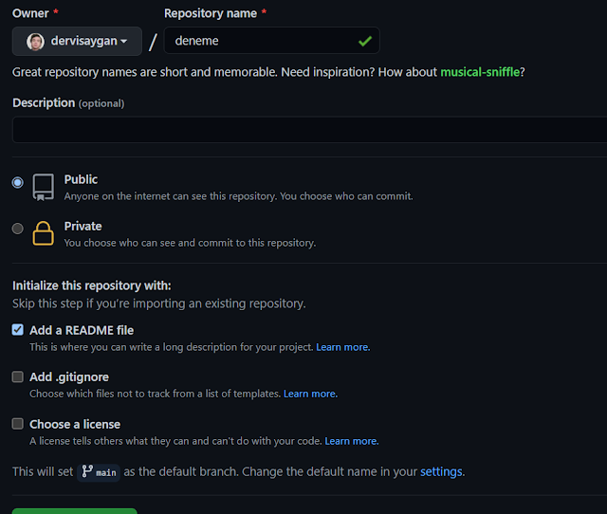Screen dimensions: 607x514
Task: Click the Add a README file label
Action: pyautogui.click(x=82, y=330)
